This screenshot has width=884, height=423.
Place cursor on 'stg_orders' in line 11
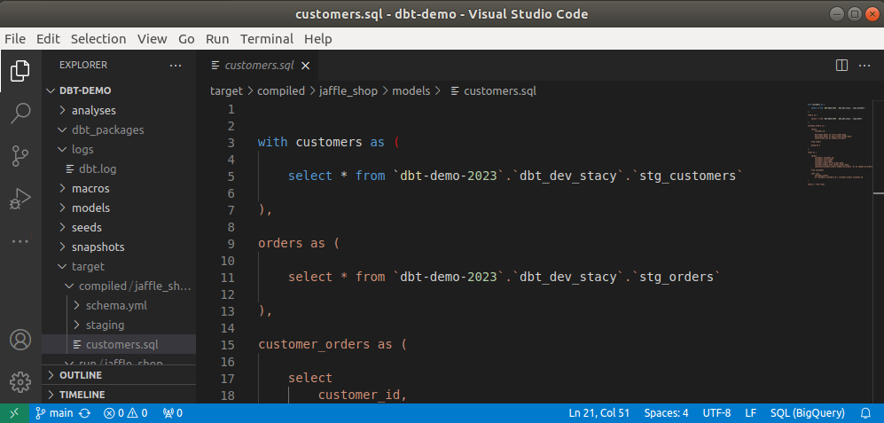coord(677,277)
